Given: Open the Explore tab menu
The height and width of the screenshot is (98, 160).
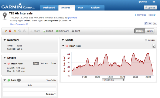Looking at the screenshot, I should [x=96, y=8].
